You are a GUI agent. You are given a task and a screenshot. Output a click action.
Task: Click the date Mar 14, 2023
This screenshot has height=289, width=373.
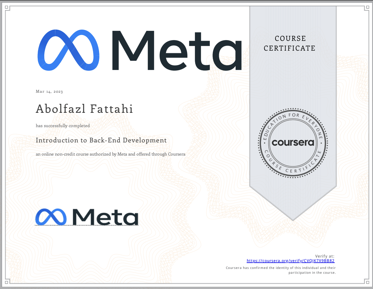[x=49, y=92]
